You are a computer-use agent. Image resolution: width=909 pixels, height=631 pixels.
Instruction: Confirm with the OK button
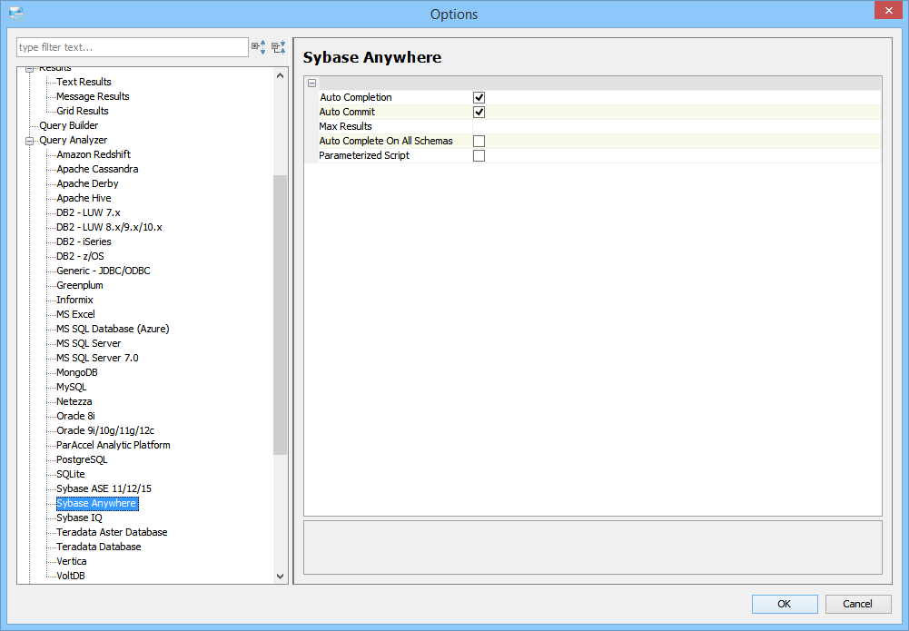(785, 604)
